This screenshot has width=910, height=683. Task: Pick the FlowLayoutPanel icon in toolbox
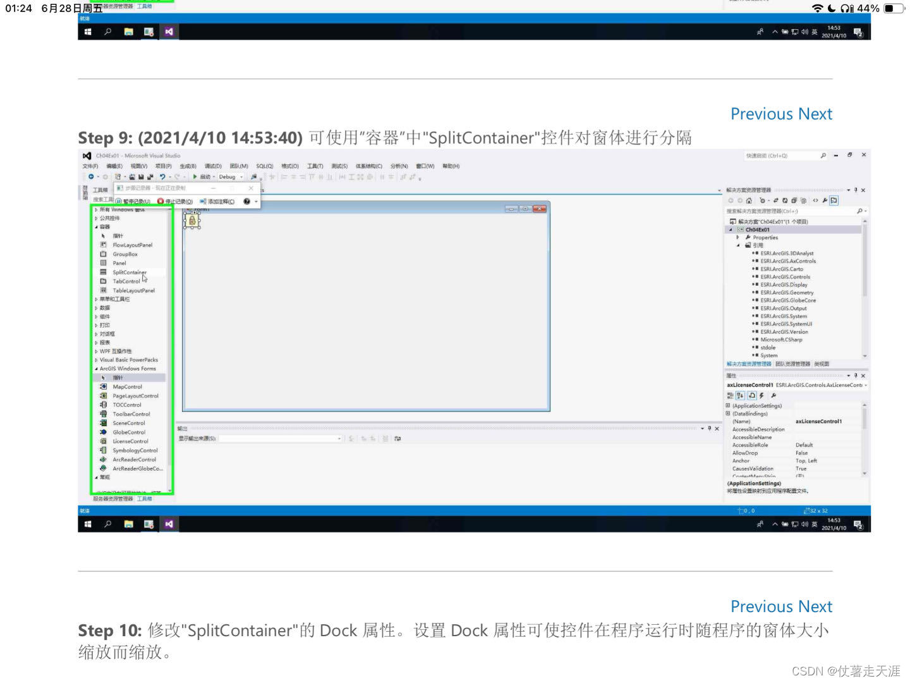coord(103,245)
